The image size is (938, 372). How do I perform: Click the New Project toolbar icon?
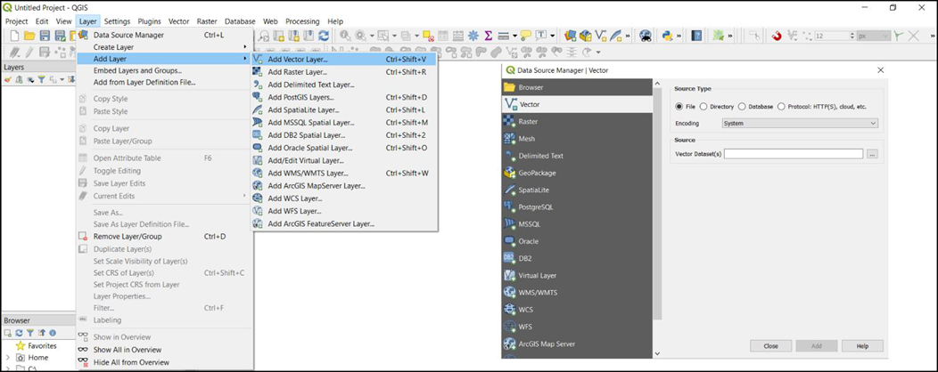click(12, 36)
